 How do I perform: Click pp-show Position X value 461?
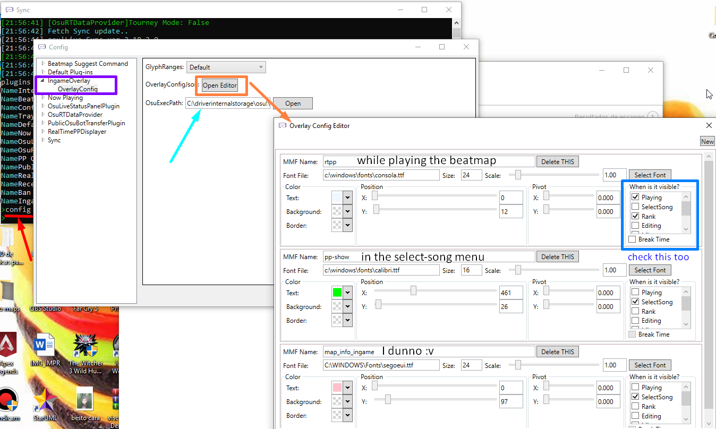[511, 293]
